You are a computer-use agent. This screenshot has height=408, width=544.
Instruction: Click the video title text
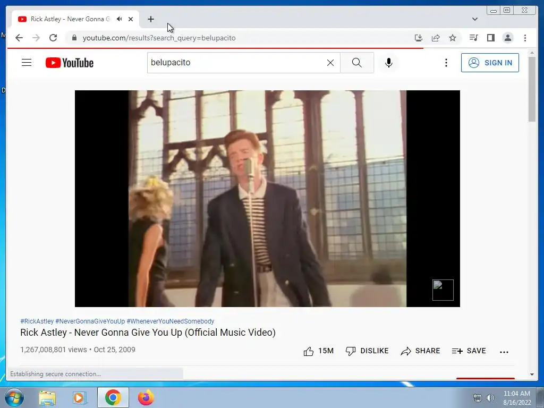[148, 333]
